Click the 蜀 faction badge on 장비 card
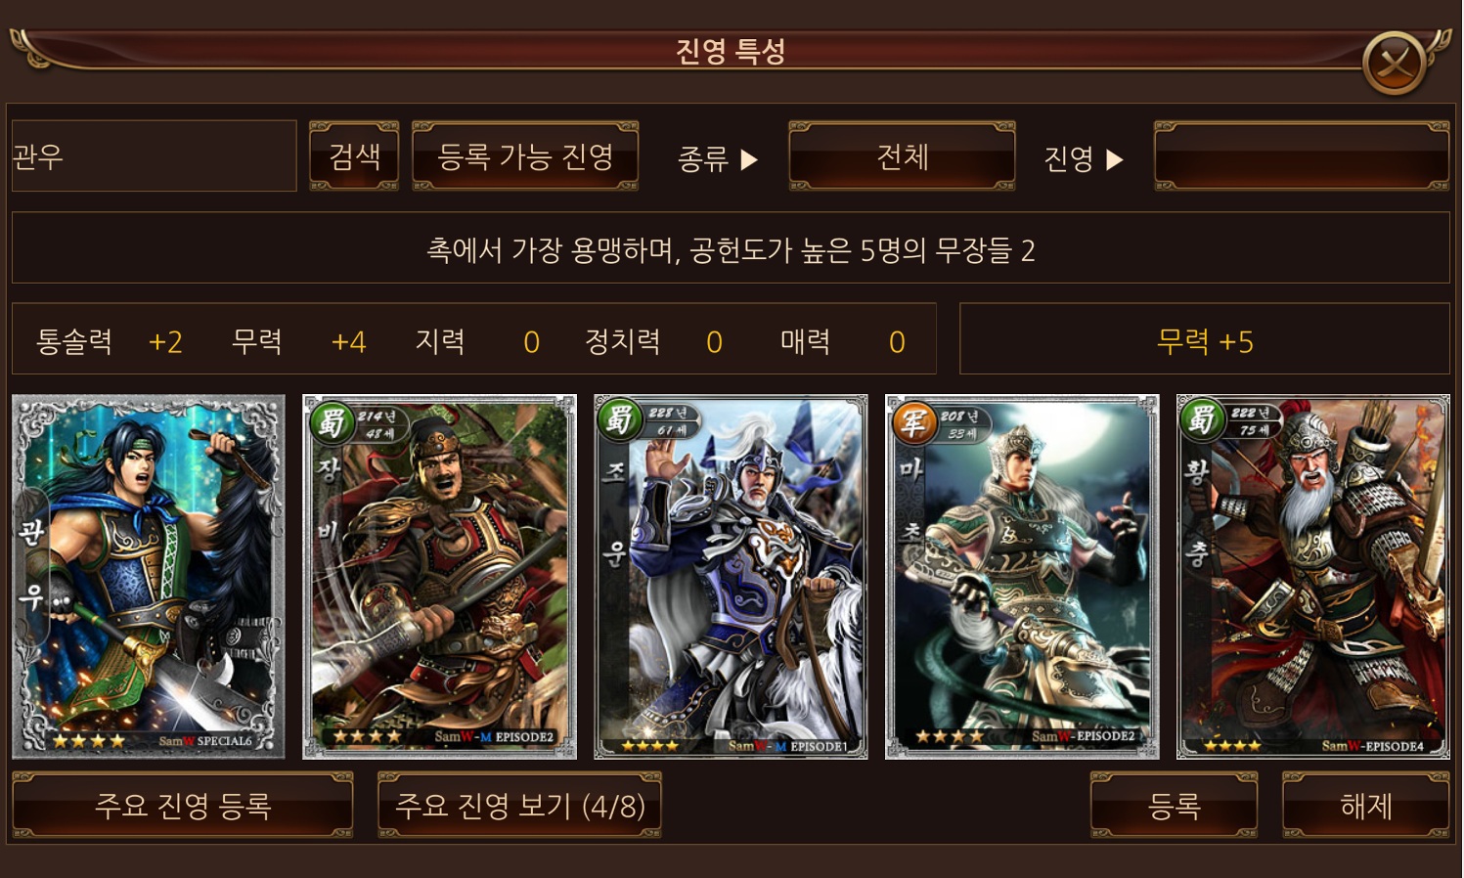 pos(332,421)
